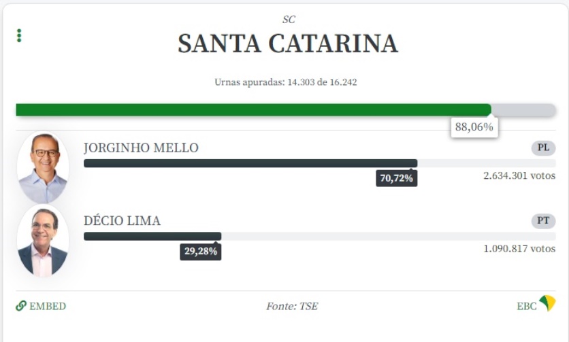Click the EMBED chain link icon
The height and width of the screenshot is (342, 569).
pos(21,306)
